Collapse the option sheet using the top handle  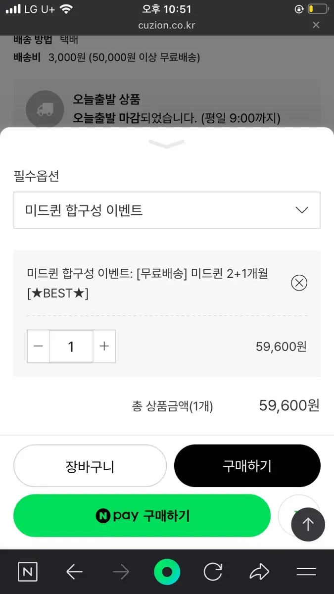click(x=166, y=144)
